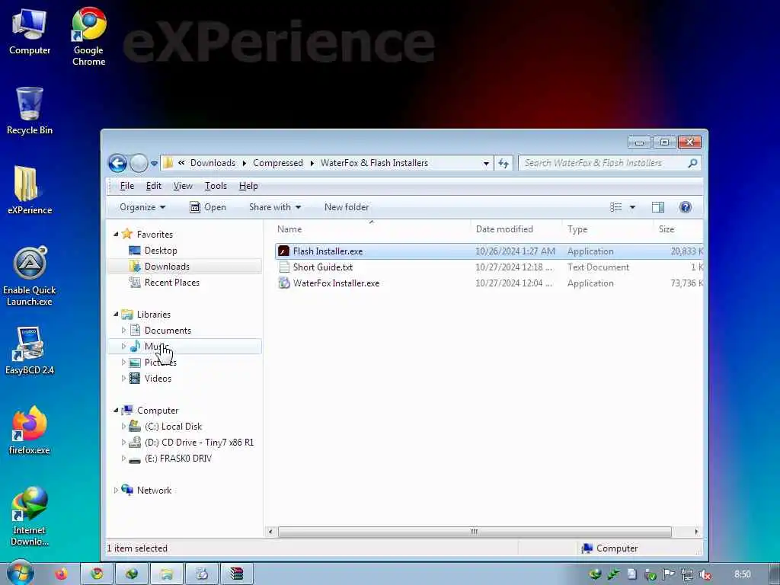Select the Flash Installer.exe file

(x=489, y=251)
